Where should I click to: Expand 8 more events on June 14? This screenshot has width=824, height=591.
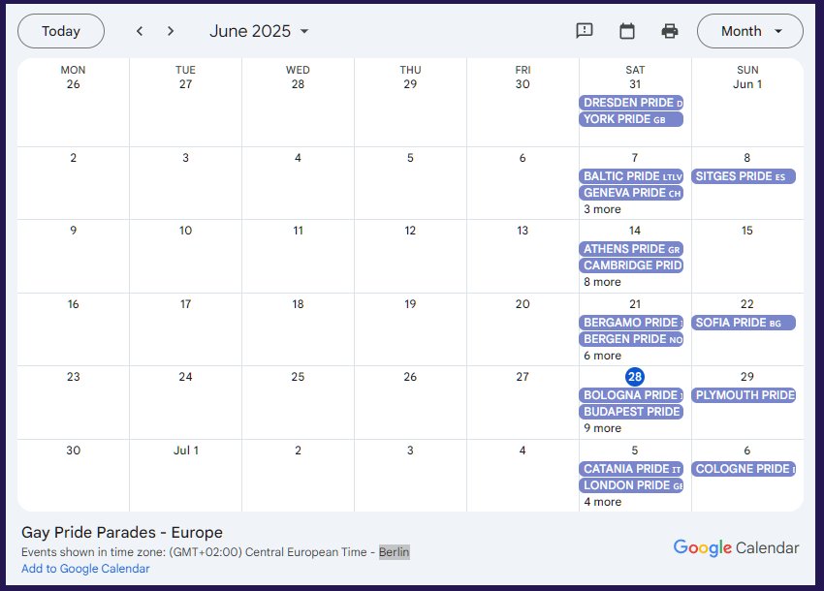602,282
